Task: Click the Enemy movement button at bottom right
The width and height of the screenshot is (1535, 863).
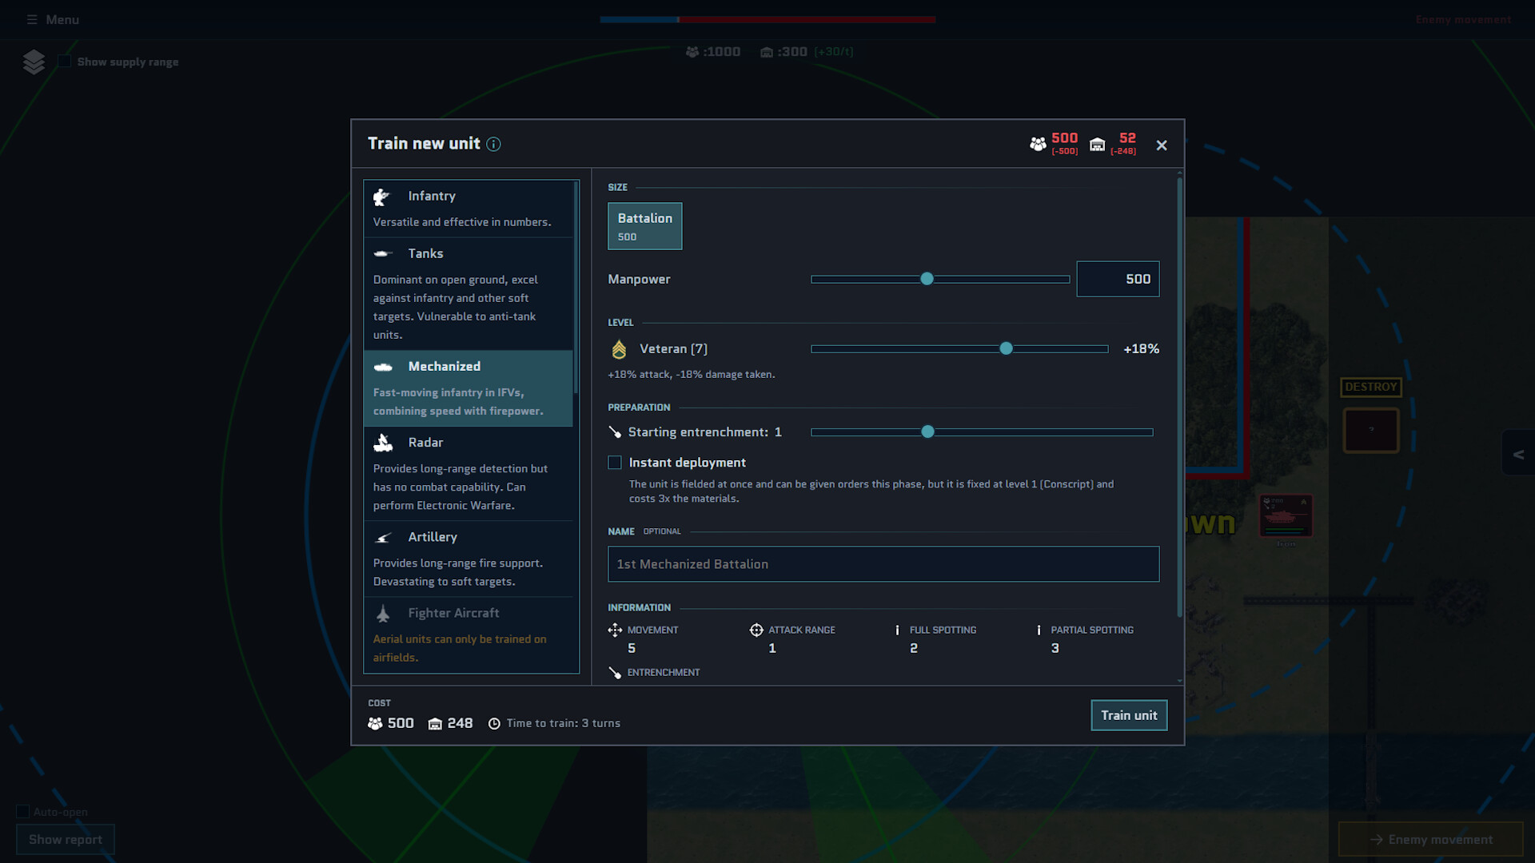Action: click(x=1430, y=839)
